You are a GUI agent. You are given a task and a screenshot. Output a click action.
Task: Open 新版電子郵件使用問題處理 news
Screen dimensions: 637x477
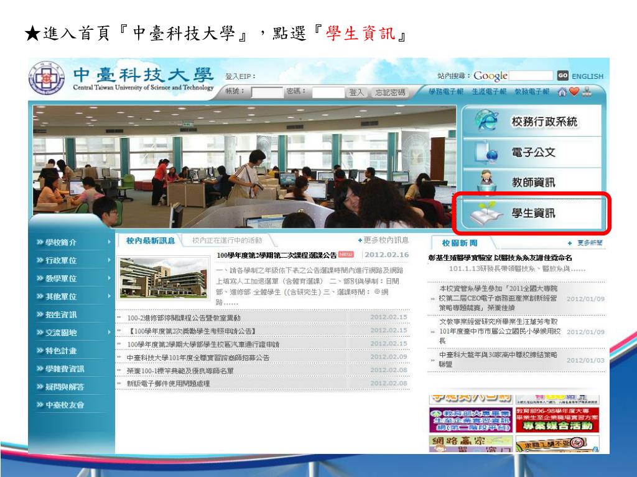tap(168, 383)
